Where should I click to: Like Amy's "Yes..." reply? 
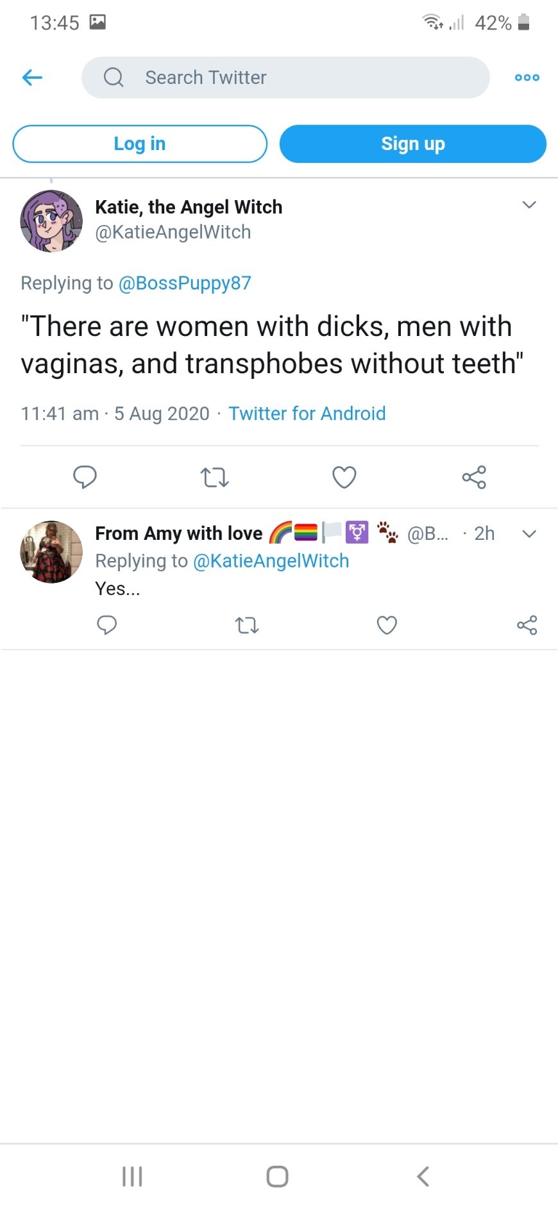point(387,625)
